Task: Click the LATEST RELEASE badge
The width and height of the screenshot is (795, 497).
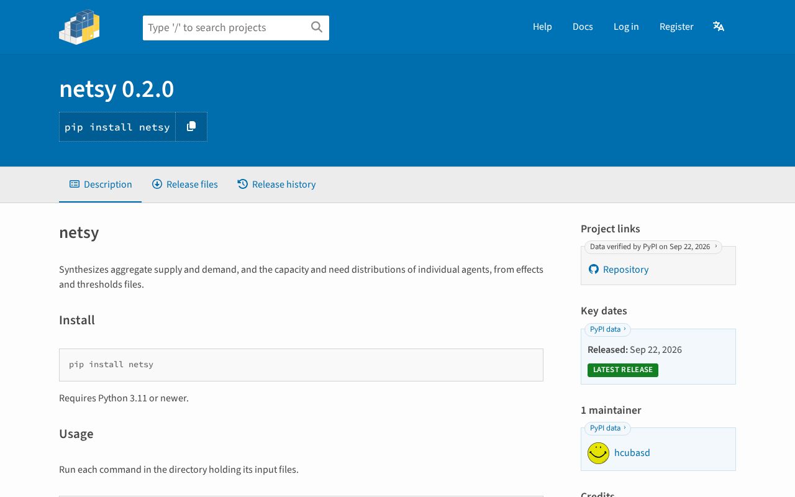Action: [623, 370]
